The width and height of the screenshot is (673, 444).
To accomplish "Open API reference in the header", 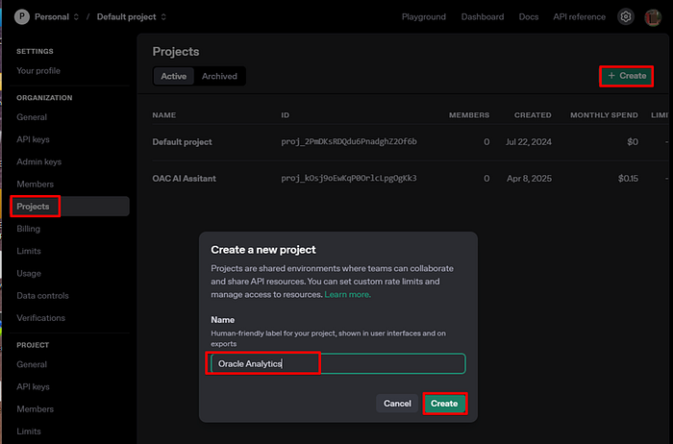I will 579,16.
